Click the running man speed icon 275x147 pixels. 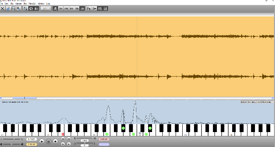(x=55, y=9)
